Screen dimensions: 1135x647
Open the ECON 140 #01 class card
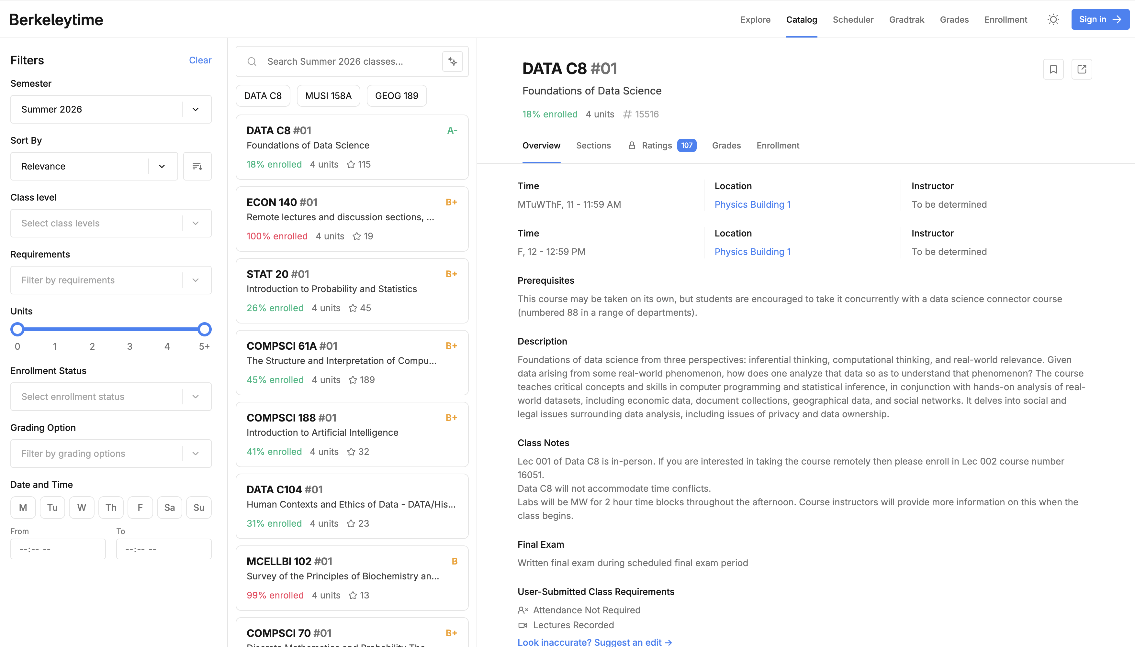click(x=352, y=219)
